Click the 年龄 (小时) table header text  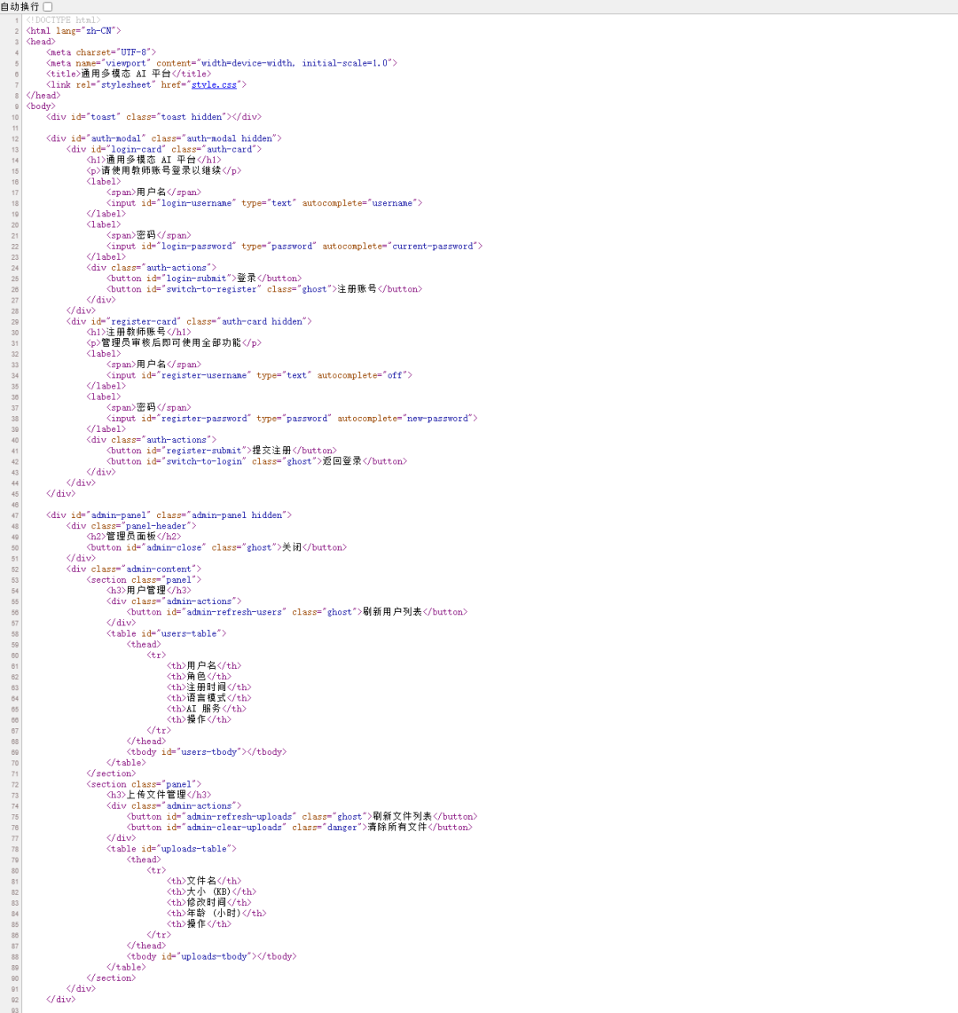click(x=214, y=913)
